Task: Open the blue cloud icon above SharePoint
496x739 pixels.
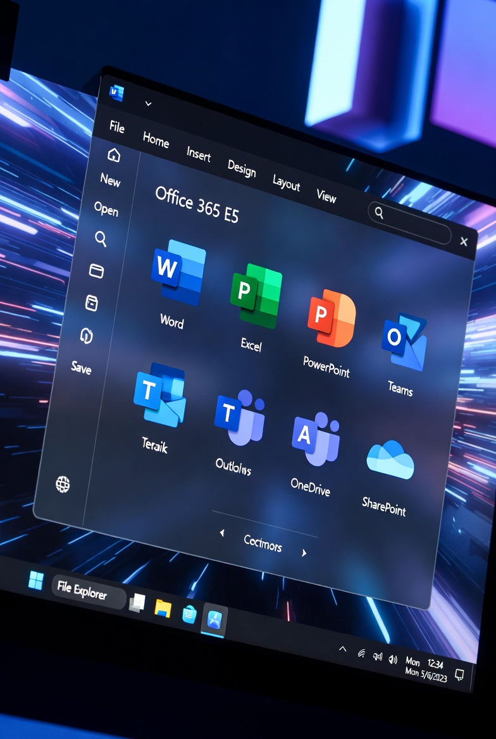Action: click(x=390, y=459)
